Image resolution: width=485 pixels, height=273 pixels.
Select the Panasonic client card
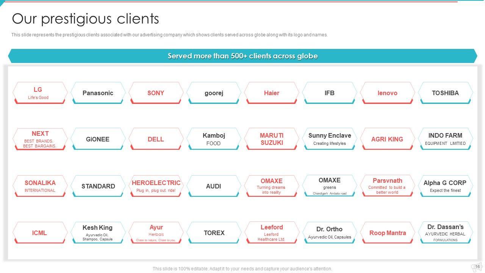pyautogui.click(x=98, y=93)
